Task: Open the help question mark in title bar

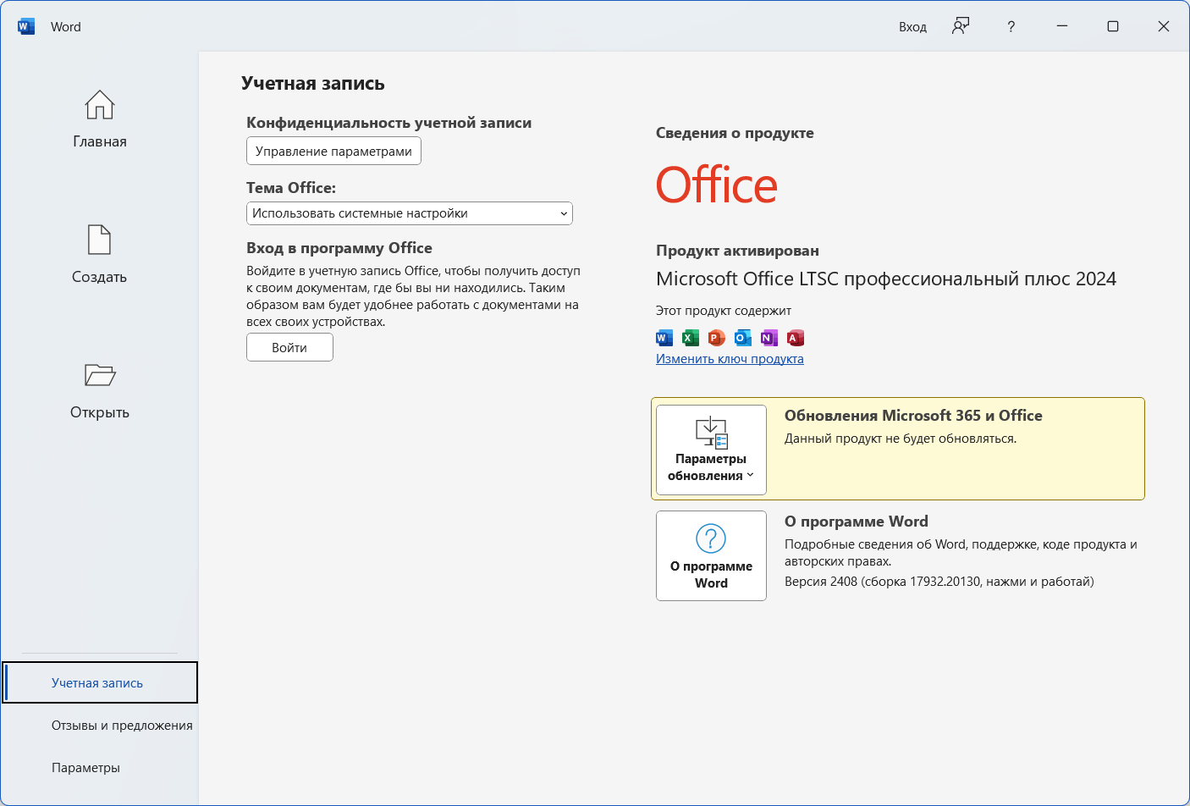Action: (x=1011, y=26)
